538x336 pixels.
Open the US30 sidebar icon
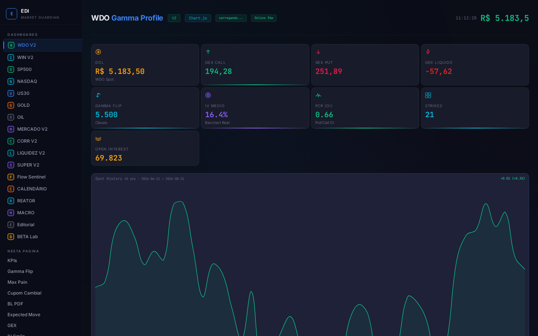pyautogui.click(x=11, y=93)
